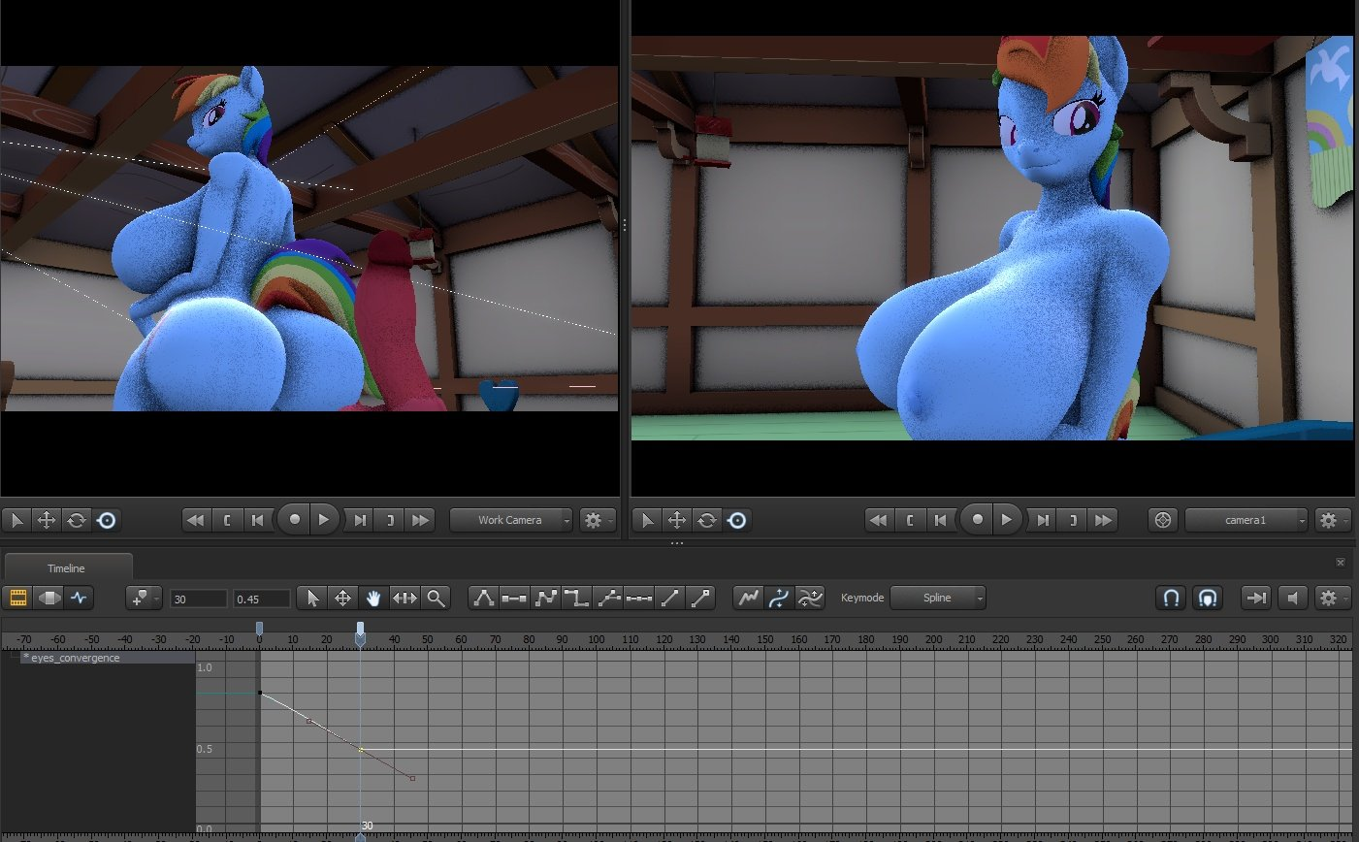Close the Timeline panel with the X
The width and height of the screenshot is (1359, 842).
point(1341,563)
